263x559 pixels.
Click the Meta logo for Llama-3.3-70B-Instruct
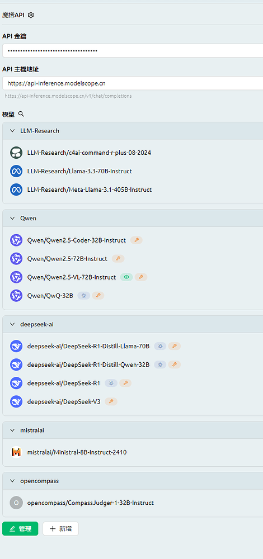pos(16,171)
